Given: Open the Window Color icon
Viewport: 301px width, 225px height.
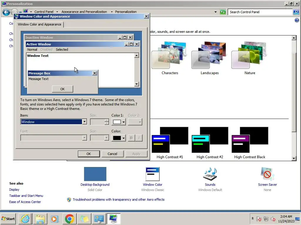Looking at the screenshot, I should coord(153,174).
